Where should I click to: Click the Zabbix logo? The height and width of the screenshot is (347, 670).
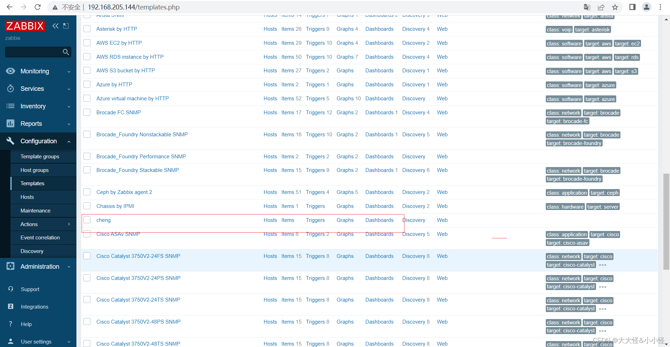25,26
